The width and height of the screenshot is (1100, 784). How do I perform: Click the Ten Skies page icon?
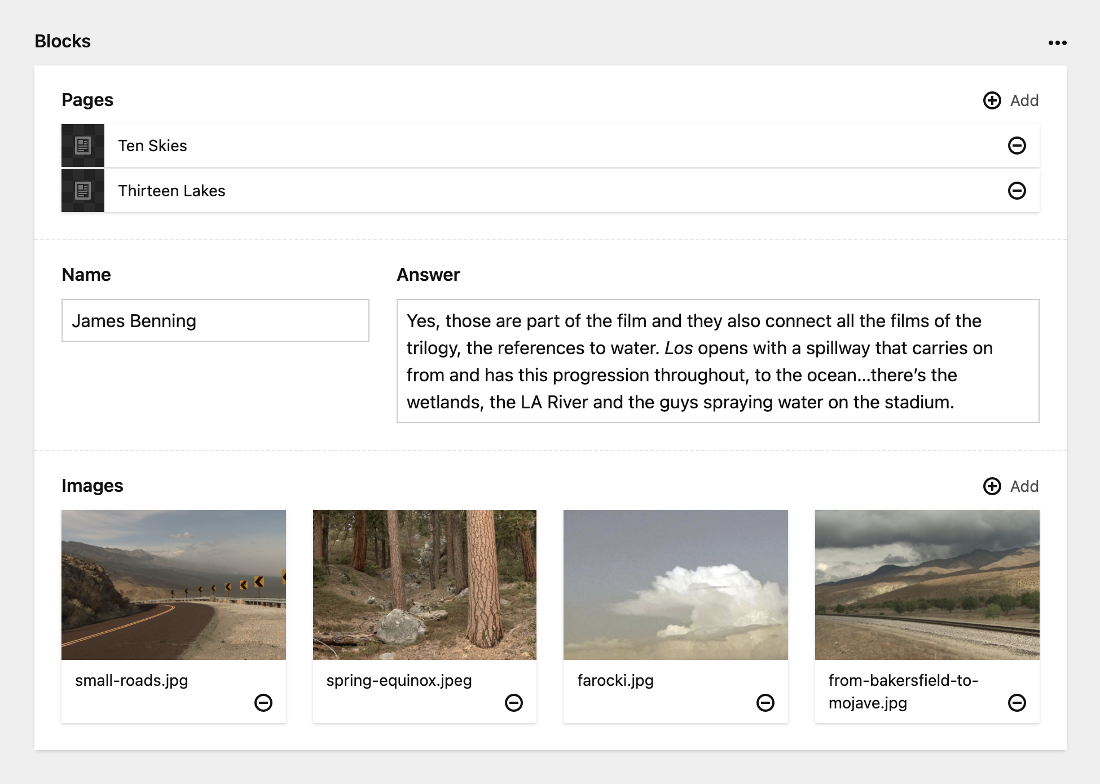pos(83,146)
